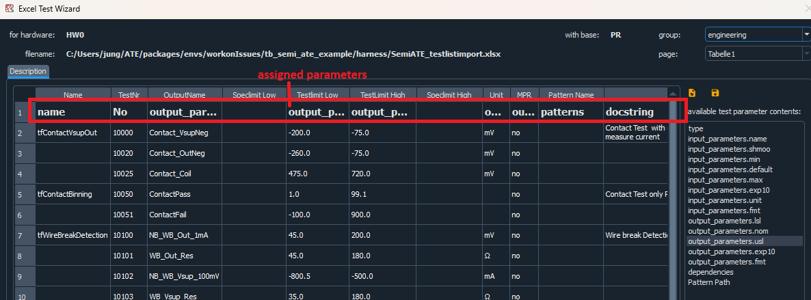The width and height of the screenshot is (811, 300).
Task: Click the tfWireBreakDetection cell
Action: pos(72,235)
